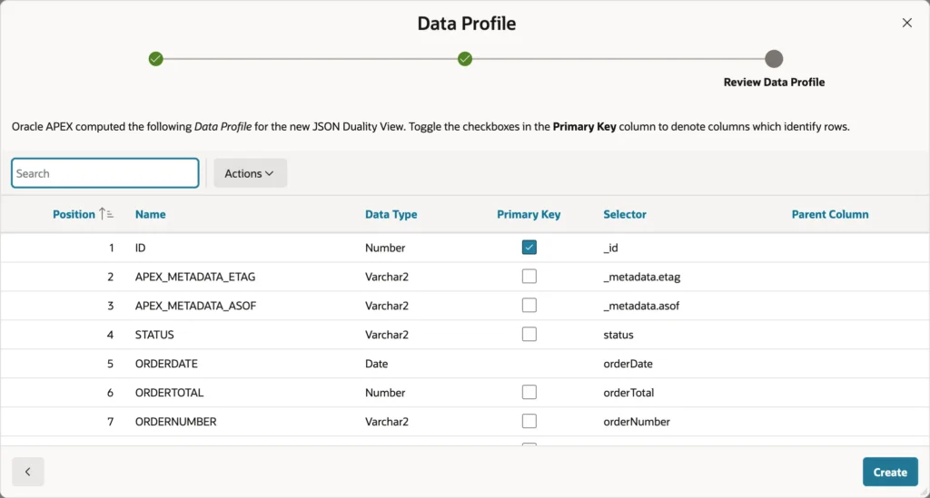
Task: Click the Primary Key column header
Action: point(529,214)
